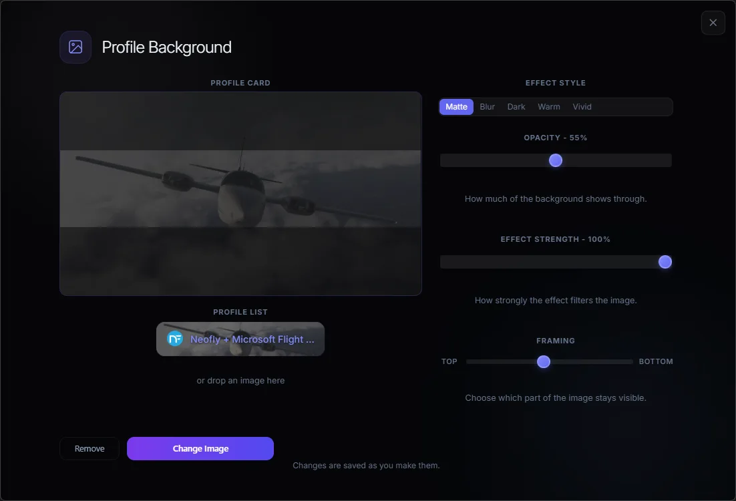Click the Neofly logo in profile list preview
This screenshot has width=736, height=501.
click(x=175, y=339)
